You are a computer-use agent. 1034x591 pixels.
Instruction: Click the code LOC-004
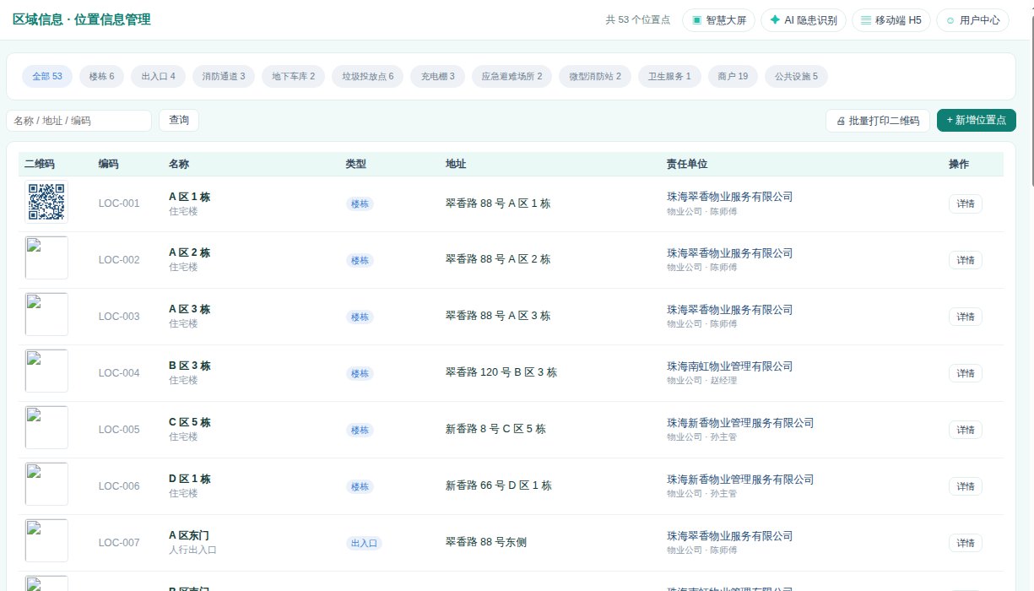(119, 373)
